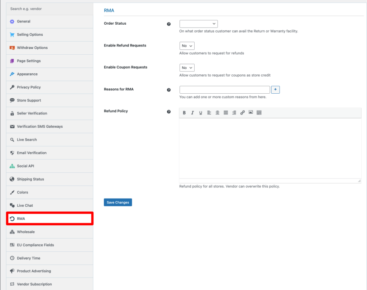The height and width of the screenshot is (290, 367).
Task: Open the Colors settings tab
Action: click(x=49, y=192)
